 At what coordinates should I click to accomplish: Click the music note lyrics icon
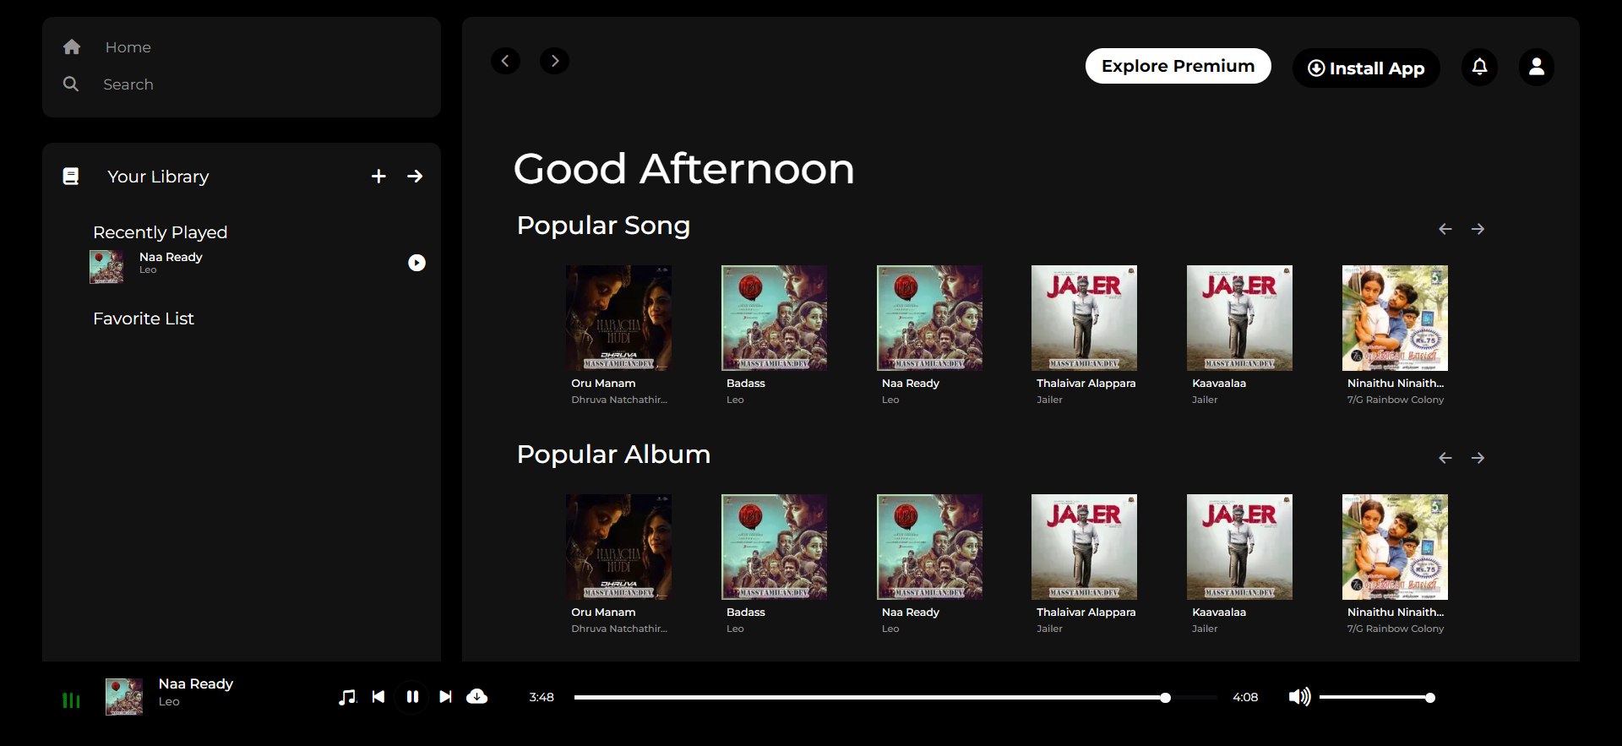tap(347, 697)
